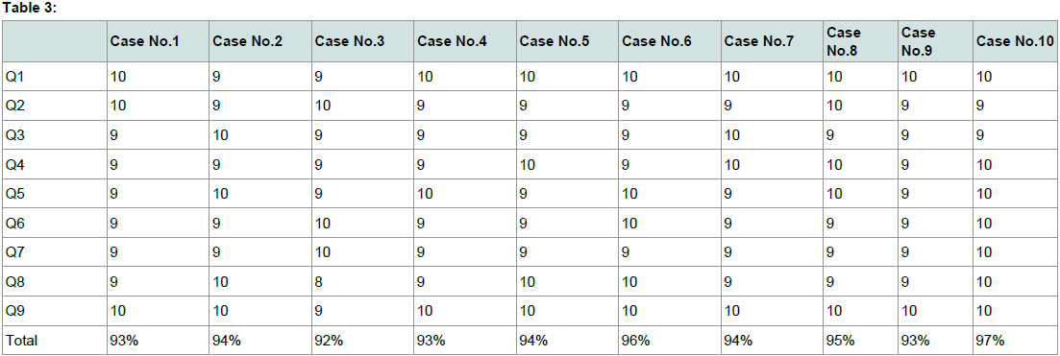Select the Case No.10 column header
Viewport: 1060px width, 356px height.
click(x=1014, y=41)
